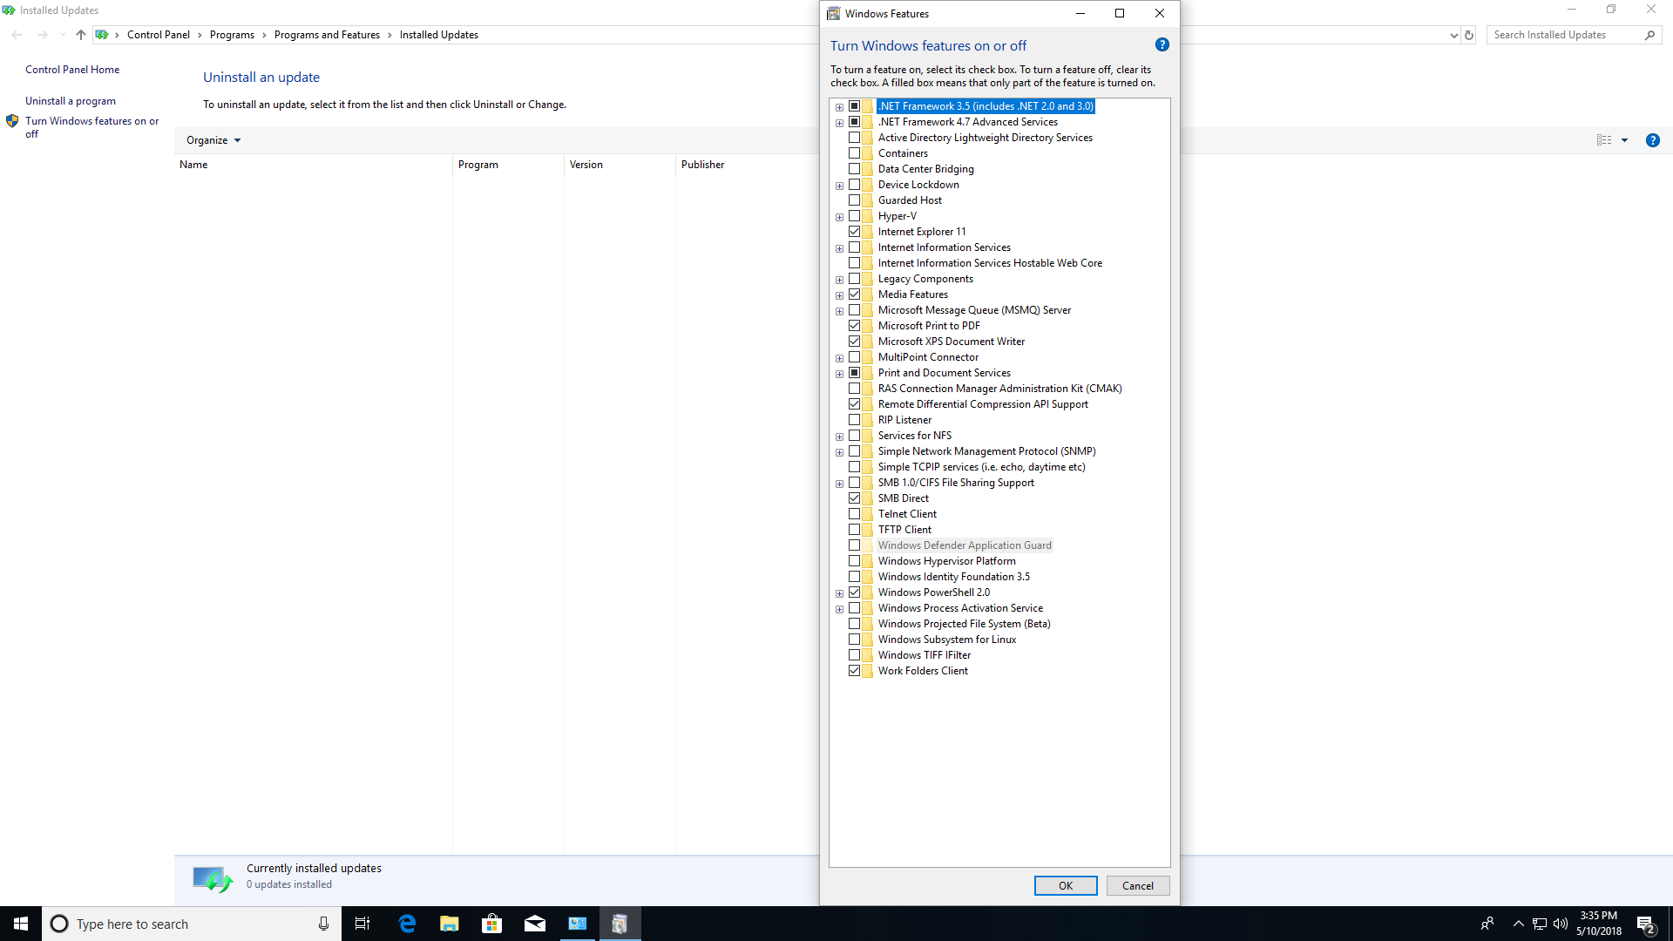The width and height of the screenshot is (1673, 941).
Task: Expand Media Features node
Action: coord(839,295)
